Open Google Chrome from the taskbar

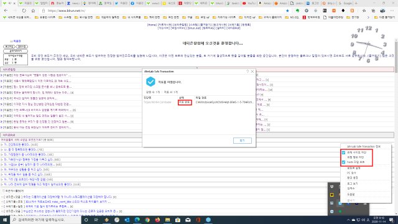tap(147, 220)
